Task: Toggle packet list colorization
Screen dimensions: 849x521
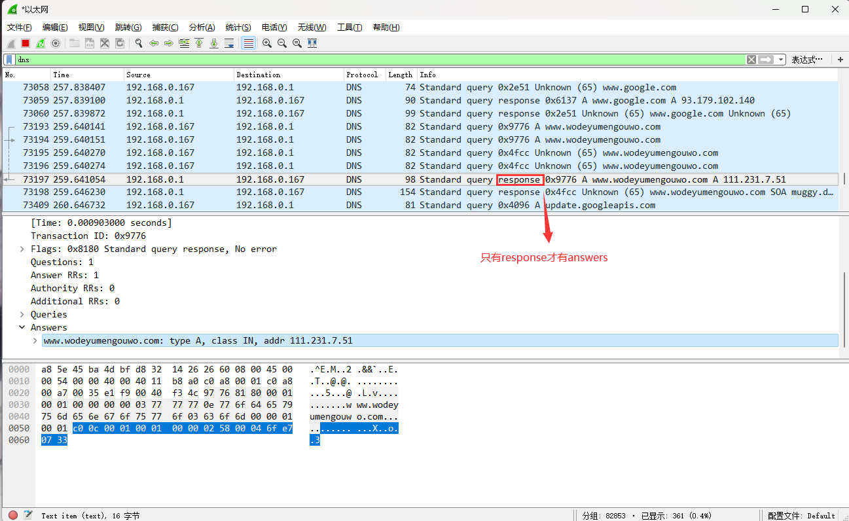Action: tap(248, 43)
